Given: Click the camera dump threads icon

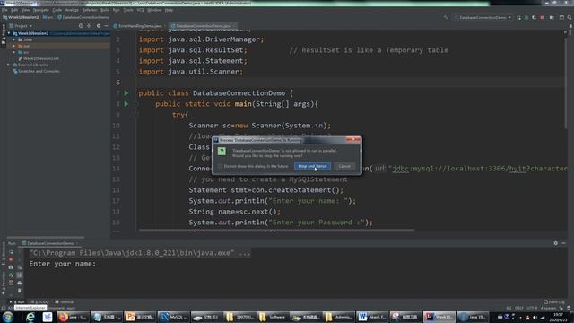Looking at the screenshot, I should 11,267.
